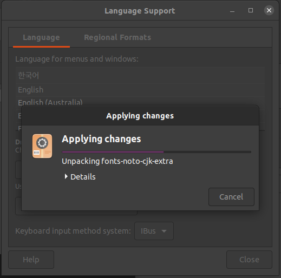
Task: Cancel the applying changes operation
Action: tap(231, 197)
